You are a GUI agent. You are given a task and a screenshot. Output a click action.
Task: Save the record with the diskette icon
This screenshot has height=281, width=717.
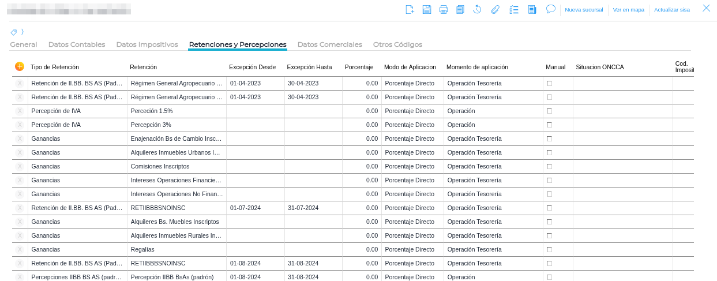(427, 9)
